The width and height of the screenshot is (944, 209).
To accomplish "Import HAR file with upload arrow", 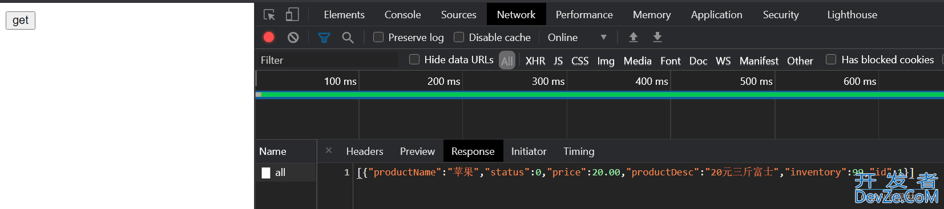I will pos(634,38).
